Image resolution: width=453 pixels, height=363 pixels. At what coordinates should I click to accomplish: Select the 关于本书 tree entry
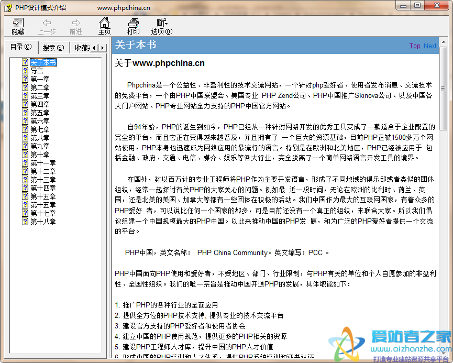click(x=43, y=62)
